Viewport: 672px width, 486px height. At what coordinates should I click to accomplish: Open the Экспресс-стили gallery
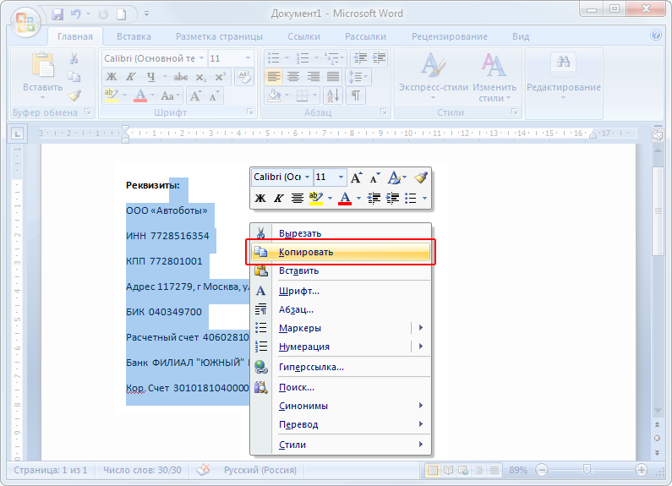[434, 77]
